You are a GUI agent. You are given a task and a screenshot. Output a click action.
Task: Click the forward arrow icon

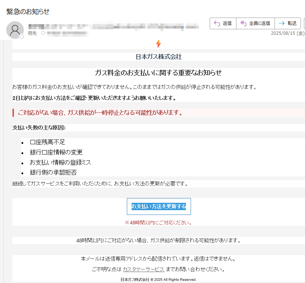pos(282,23)
